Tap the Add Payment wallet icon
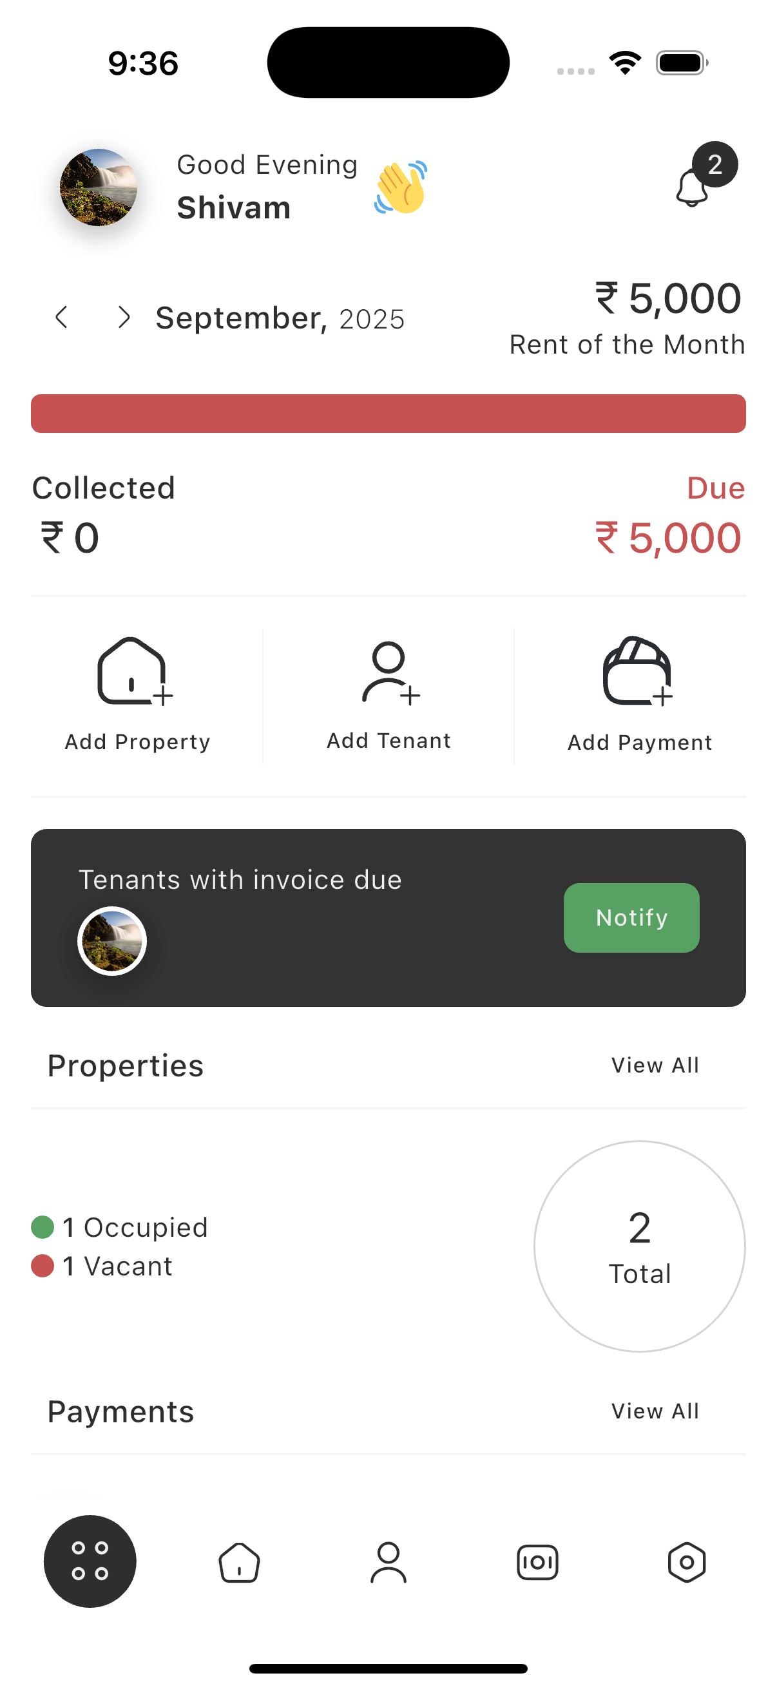The width and height of the screenshot is (777, 1689). coord(637,672)
